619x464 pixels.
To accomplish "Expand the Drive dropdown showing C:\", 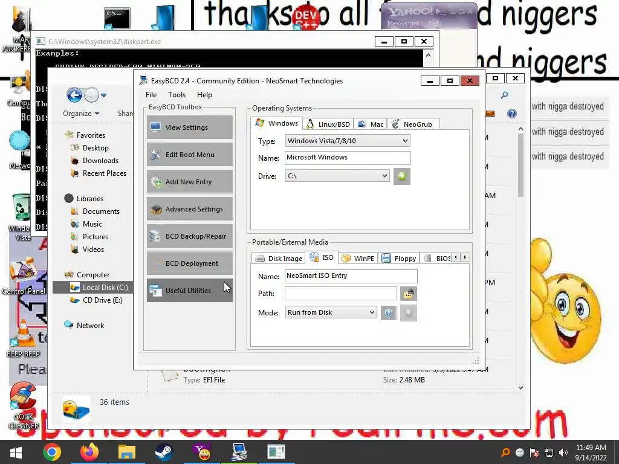I will point(337,176).
